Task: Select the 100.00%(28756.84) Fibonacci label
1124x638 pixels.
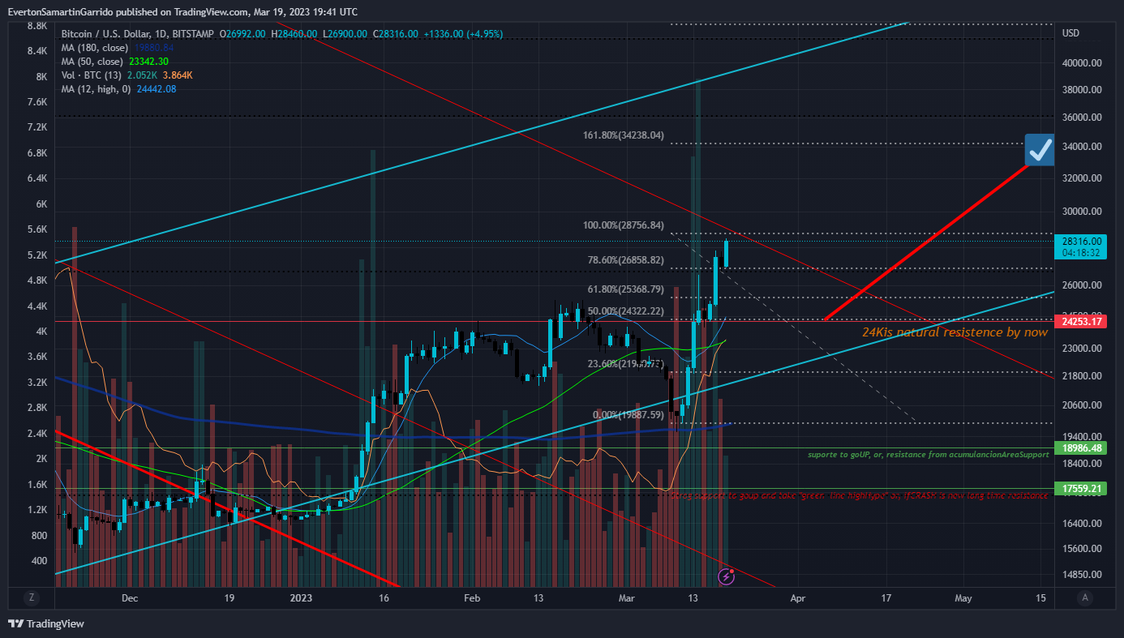Action: [x=624, y=225]
